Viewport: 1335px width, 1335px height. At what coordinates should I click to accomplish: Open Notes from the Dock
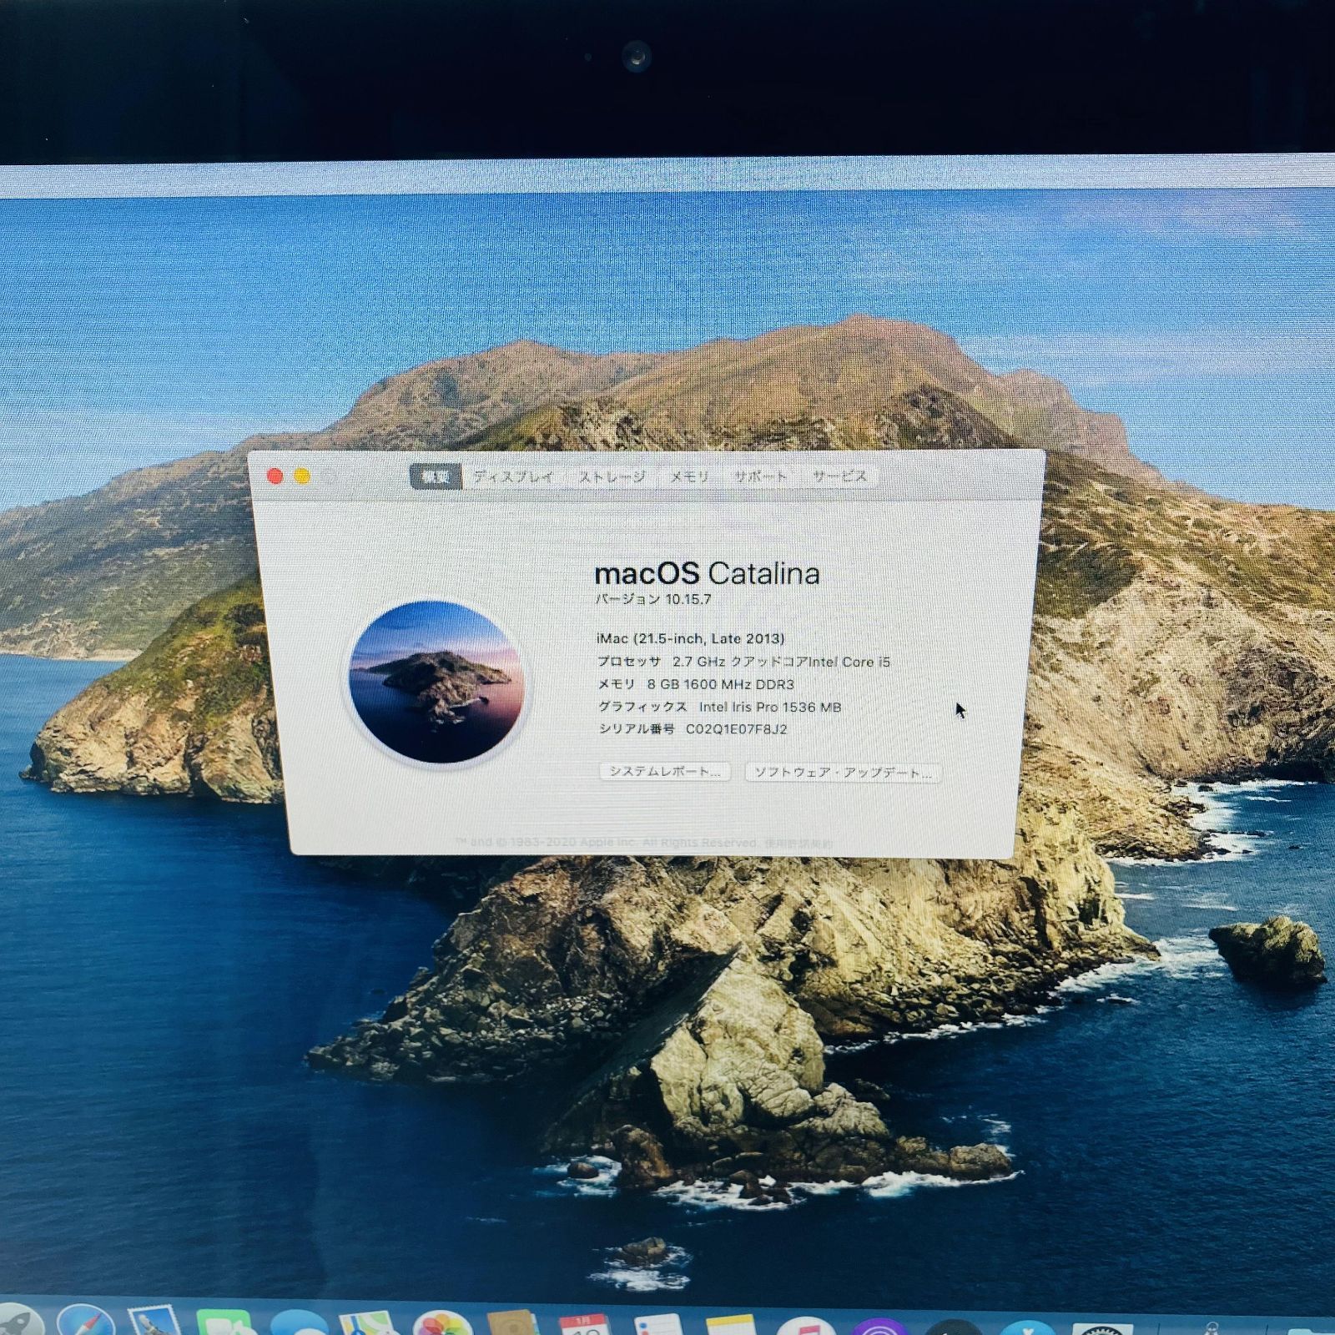pyautogui.click(x=729, y=1326)
